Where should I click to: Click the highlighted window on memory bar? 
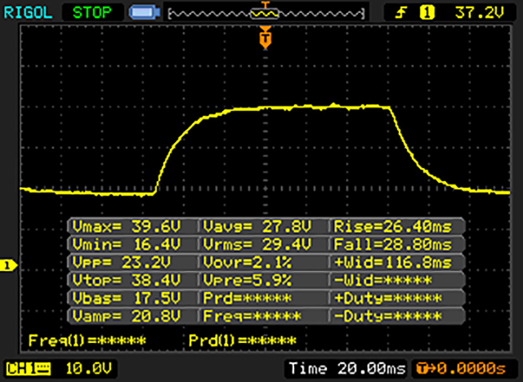tap(265, 14)
